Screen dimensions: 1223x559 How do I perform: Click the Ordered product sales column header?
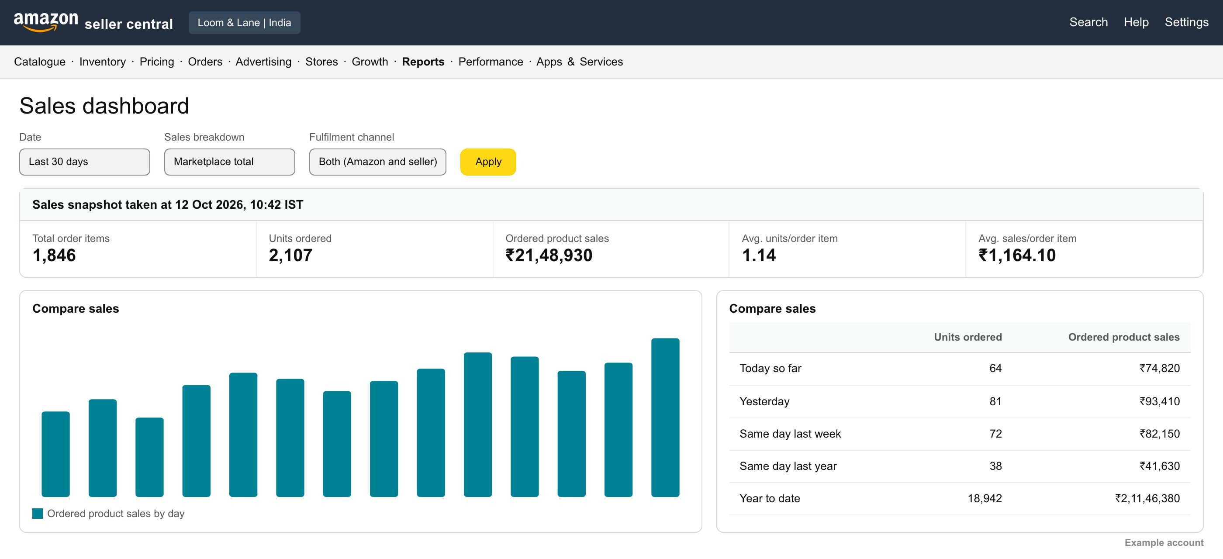tap(1124, 337)
